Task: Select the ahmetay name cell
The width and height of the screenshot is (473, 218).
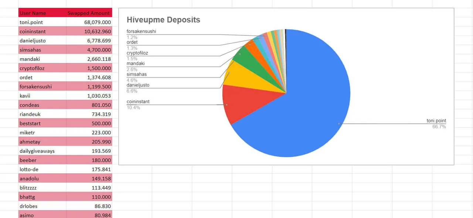Action: [x=42, y=142]
